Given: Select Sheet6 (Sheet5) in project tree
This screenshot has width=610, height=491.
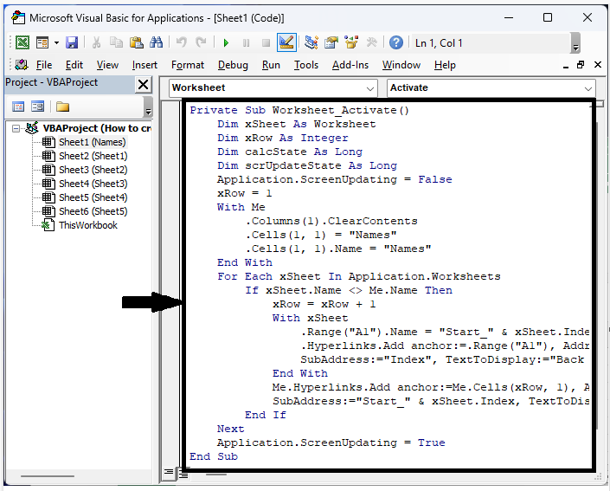Looking at the screenshot, I should [93, 211].
